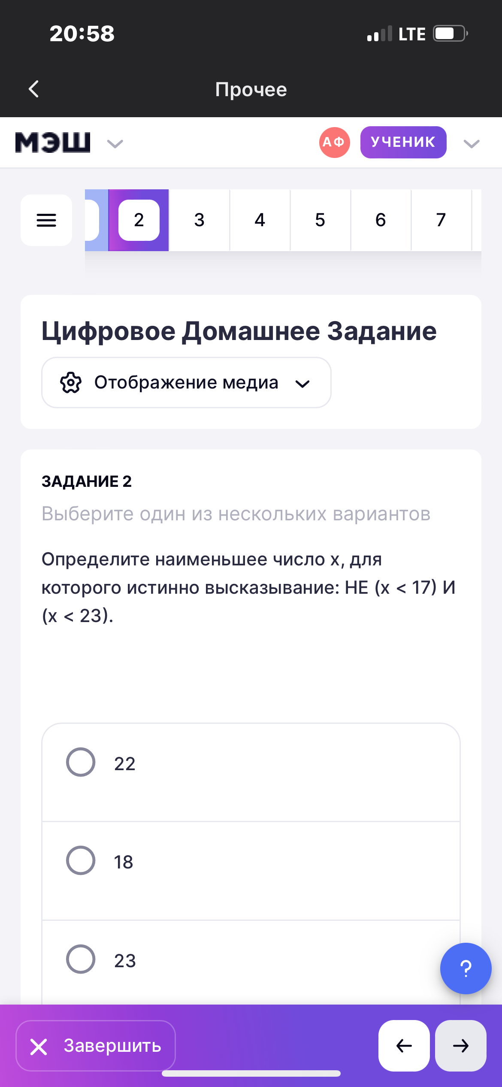Click the УЧЕНИК role button
502x1087 pixels.
(403, 143)
